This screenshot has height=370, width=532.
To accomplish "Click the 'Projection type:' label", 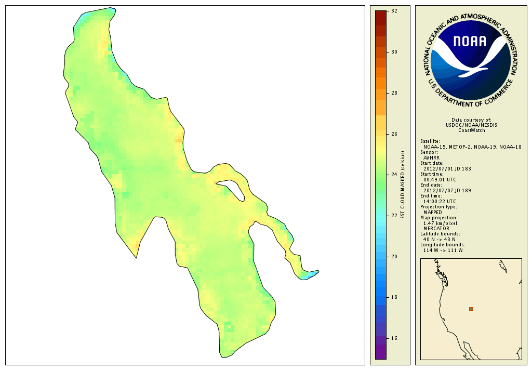I will [438, 207].
